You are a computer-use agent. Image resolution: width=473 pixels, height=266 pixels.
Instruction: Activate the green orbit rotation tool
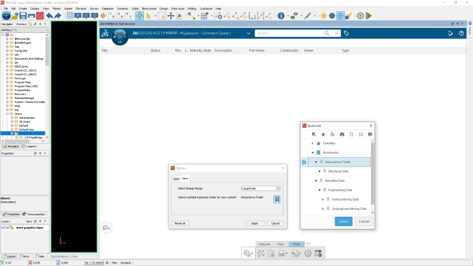139,16
